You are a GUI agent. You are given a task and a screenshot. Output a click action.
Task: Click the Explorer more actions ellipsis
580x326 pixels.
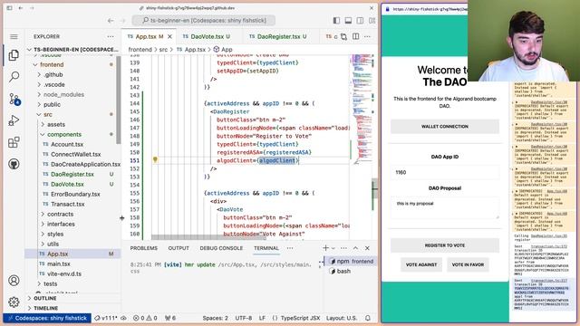(111, 36)
